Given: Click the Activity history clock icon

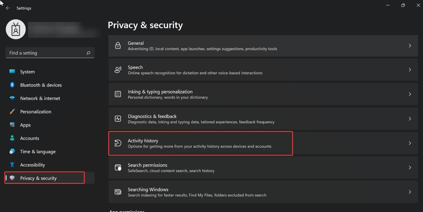Looking at the screenshot, I should (x=118, y=143).
